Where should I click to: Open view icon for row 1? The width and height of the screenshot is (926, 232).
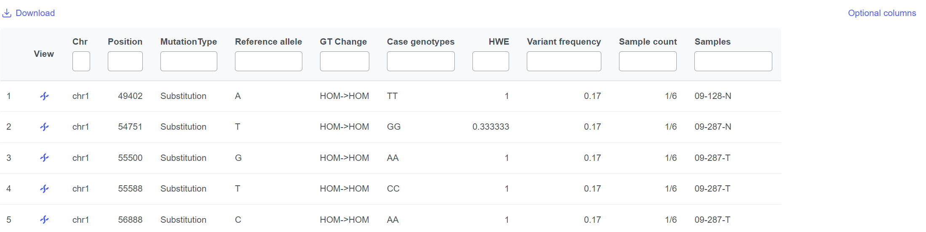coord(44,96)
